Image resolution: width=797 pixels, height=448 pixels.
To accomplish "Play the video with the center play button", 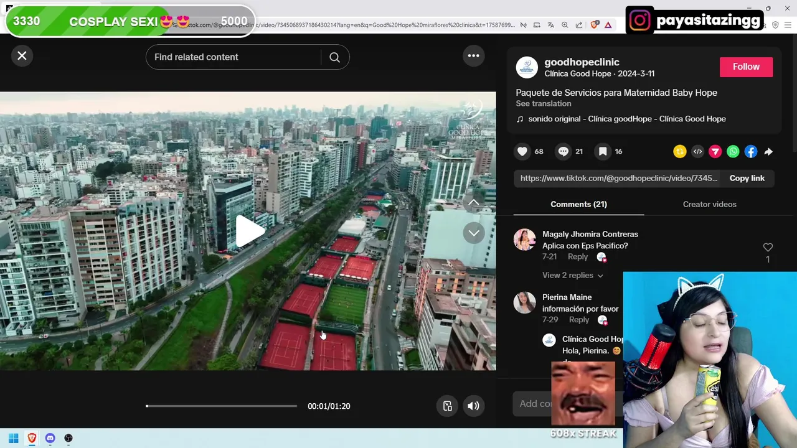I will [x=250, y=231].
